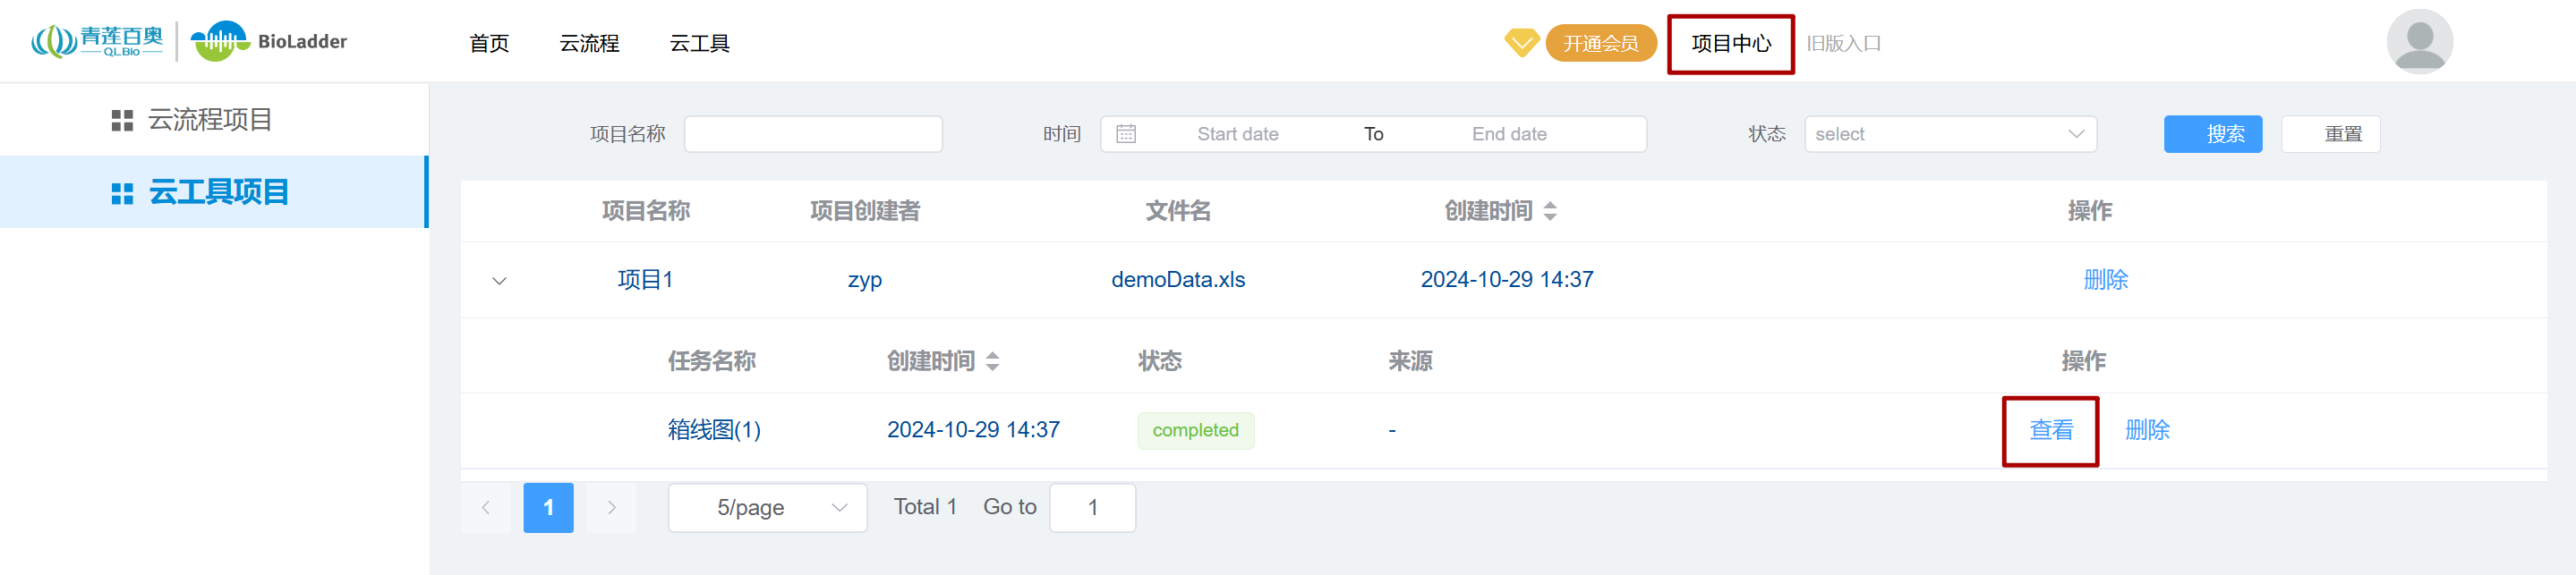Click the demoData.xls file name
Screen dimensions: 2576x575
pyautogui.click(x=1178, y=280)
